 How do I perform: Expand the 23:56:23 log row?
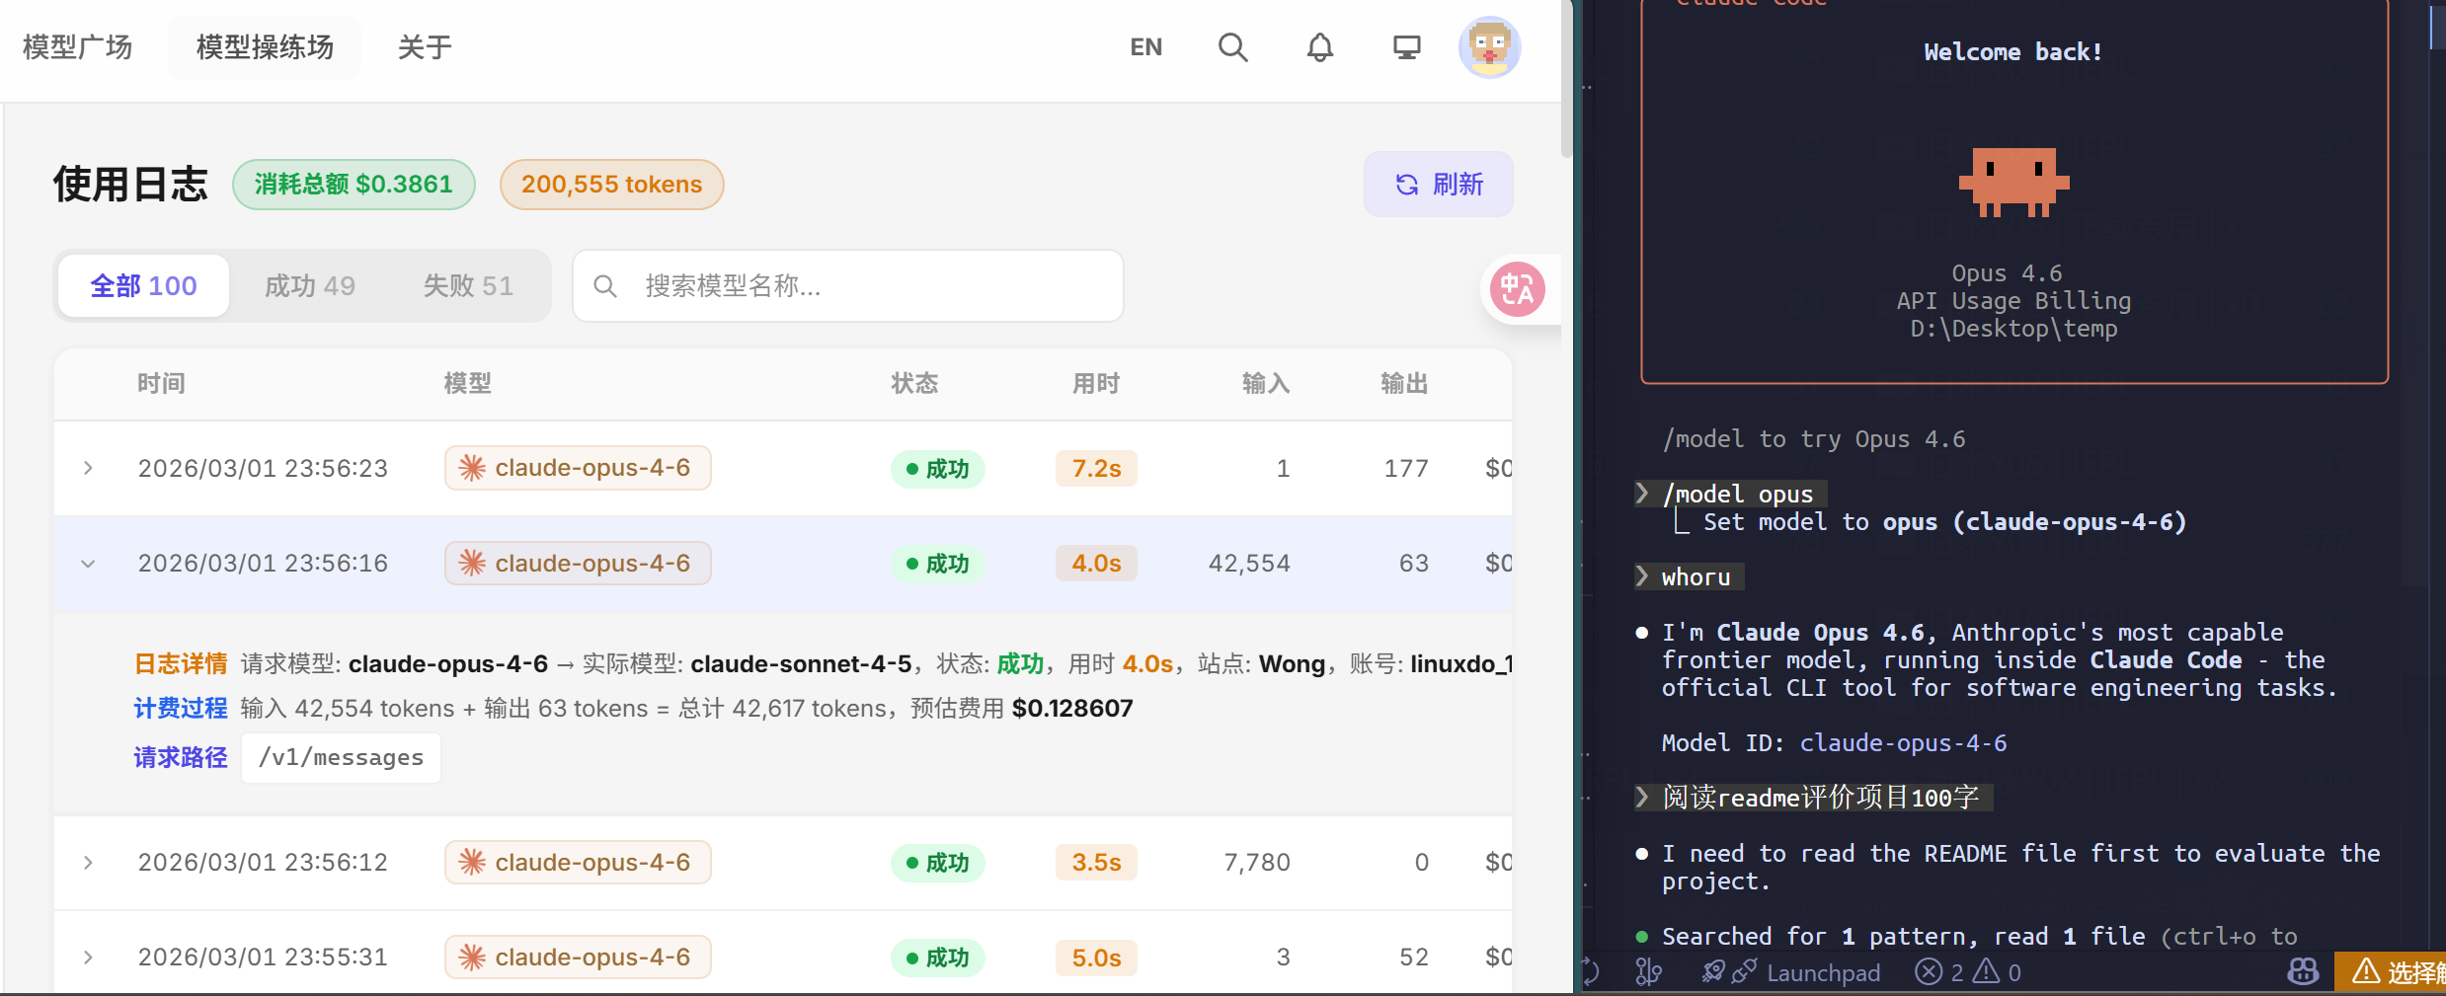click(x=88, y=468)
